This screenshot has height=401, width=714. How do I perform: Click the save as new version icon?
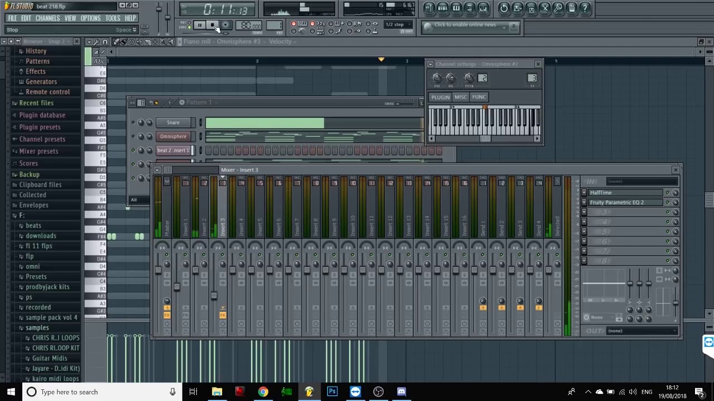coord(518,8)
